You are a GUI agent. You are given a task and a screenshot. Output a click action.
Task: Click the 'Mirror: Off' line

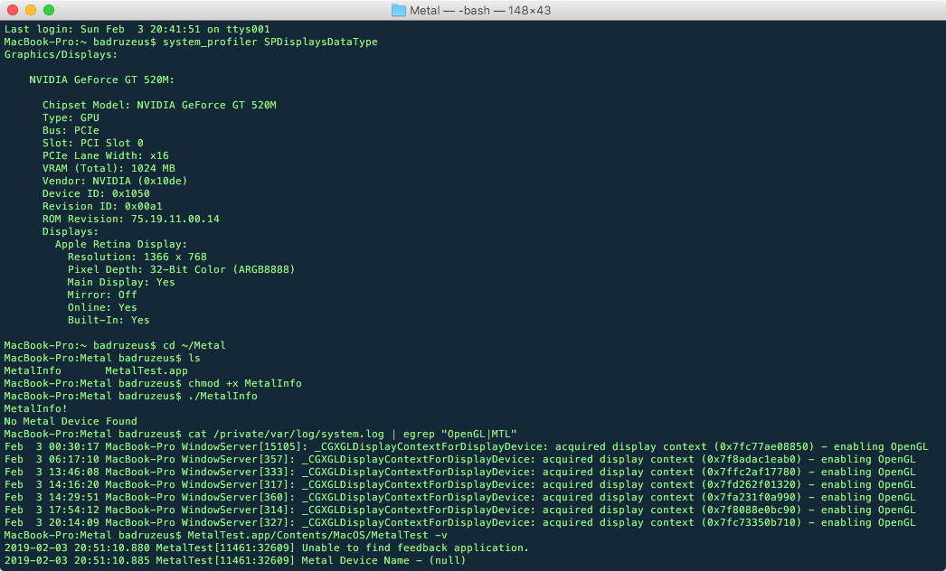[x=102, y=295]
